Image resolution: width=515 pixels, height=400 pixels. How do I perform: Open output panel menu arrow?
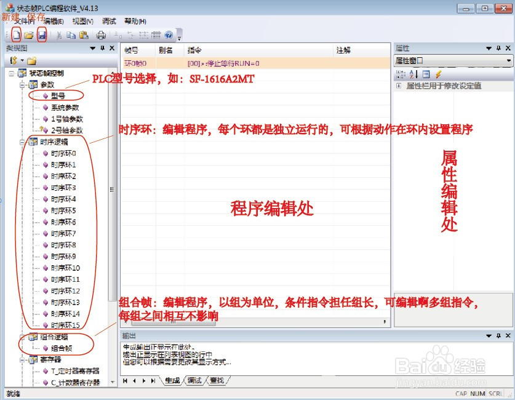pos(489,336)
